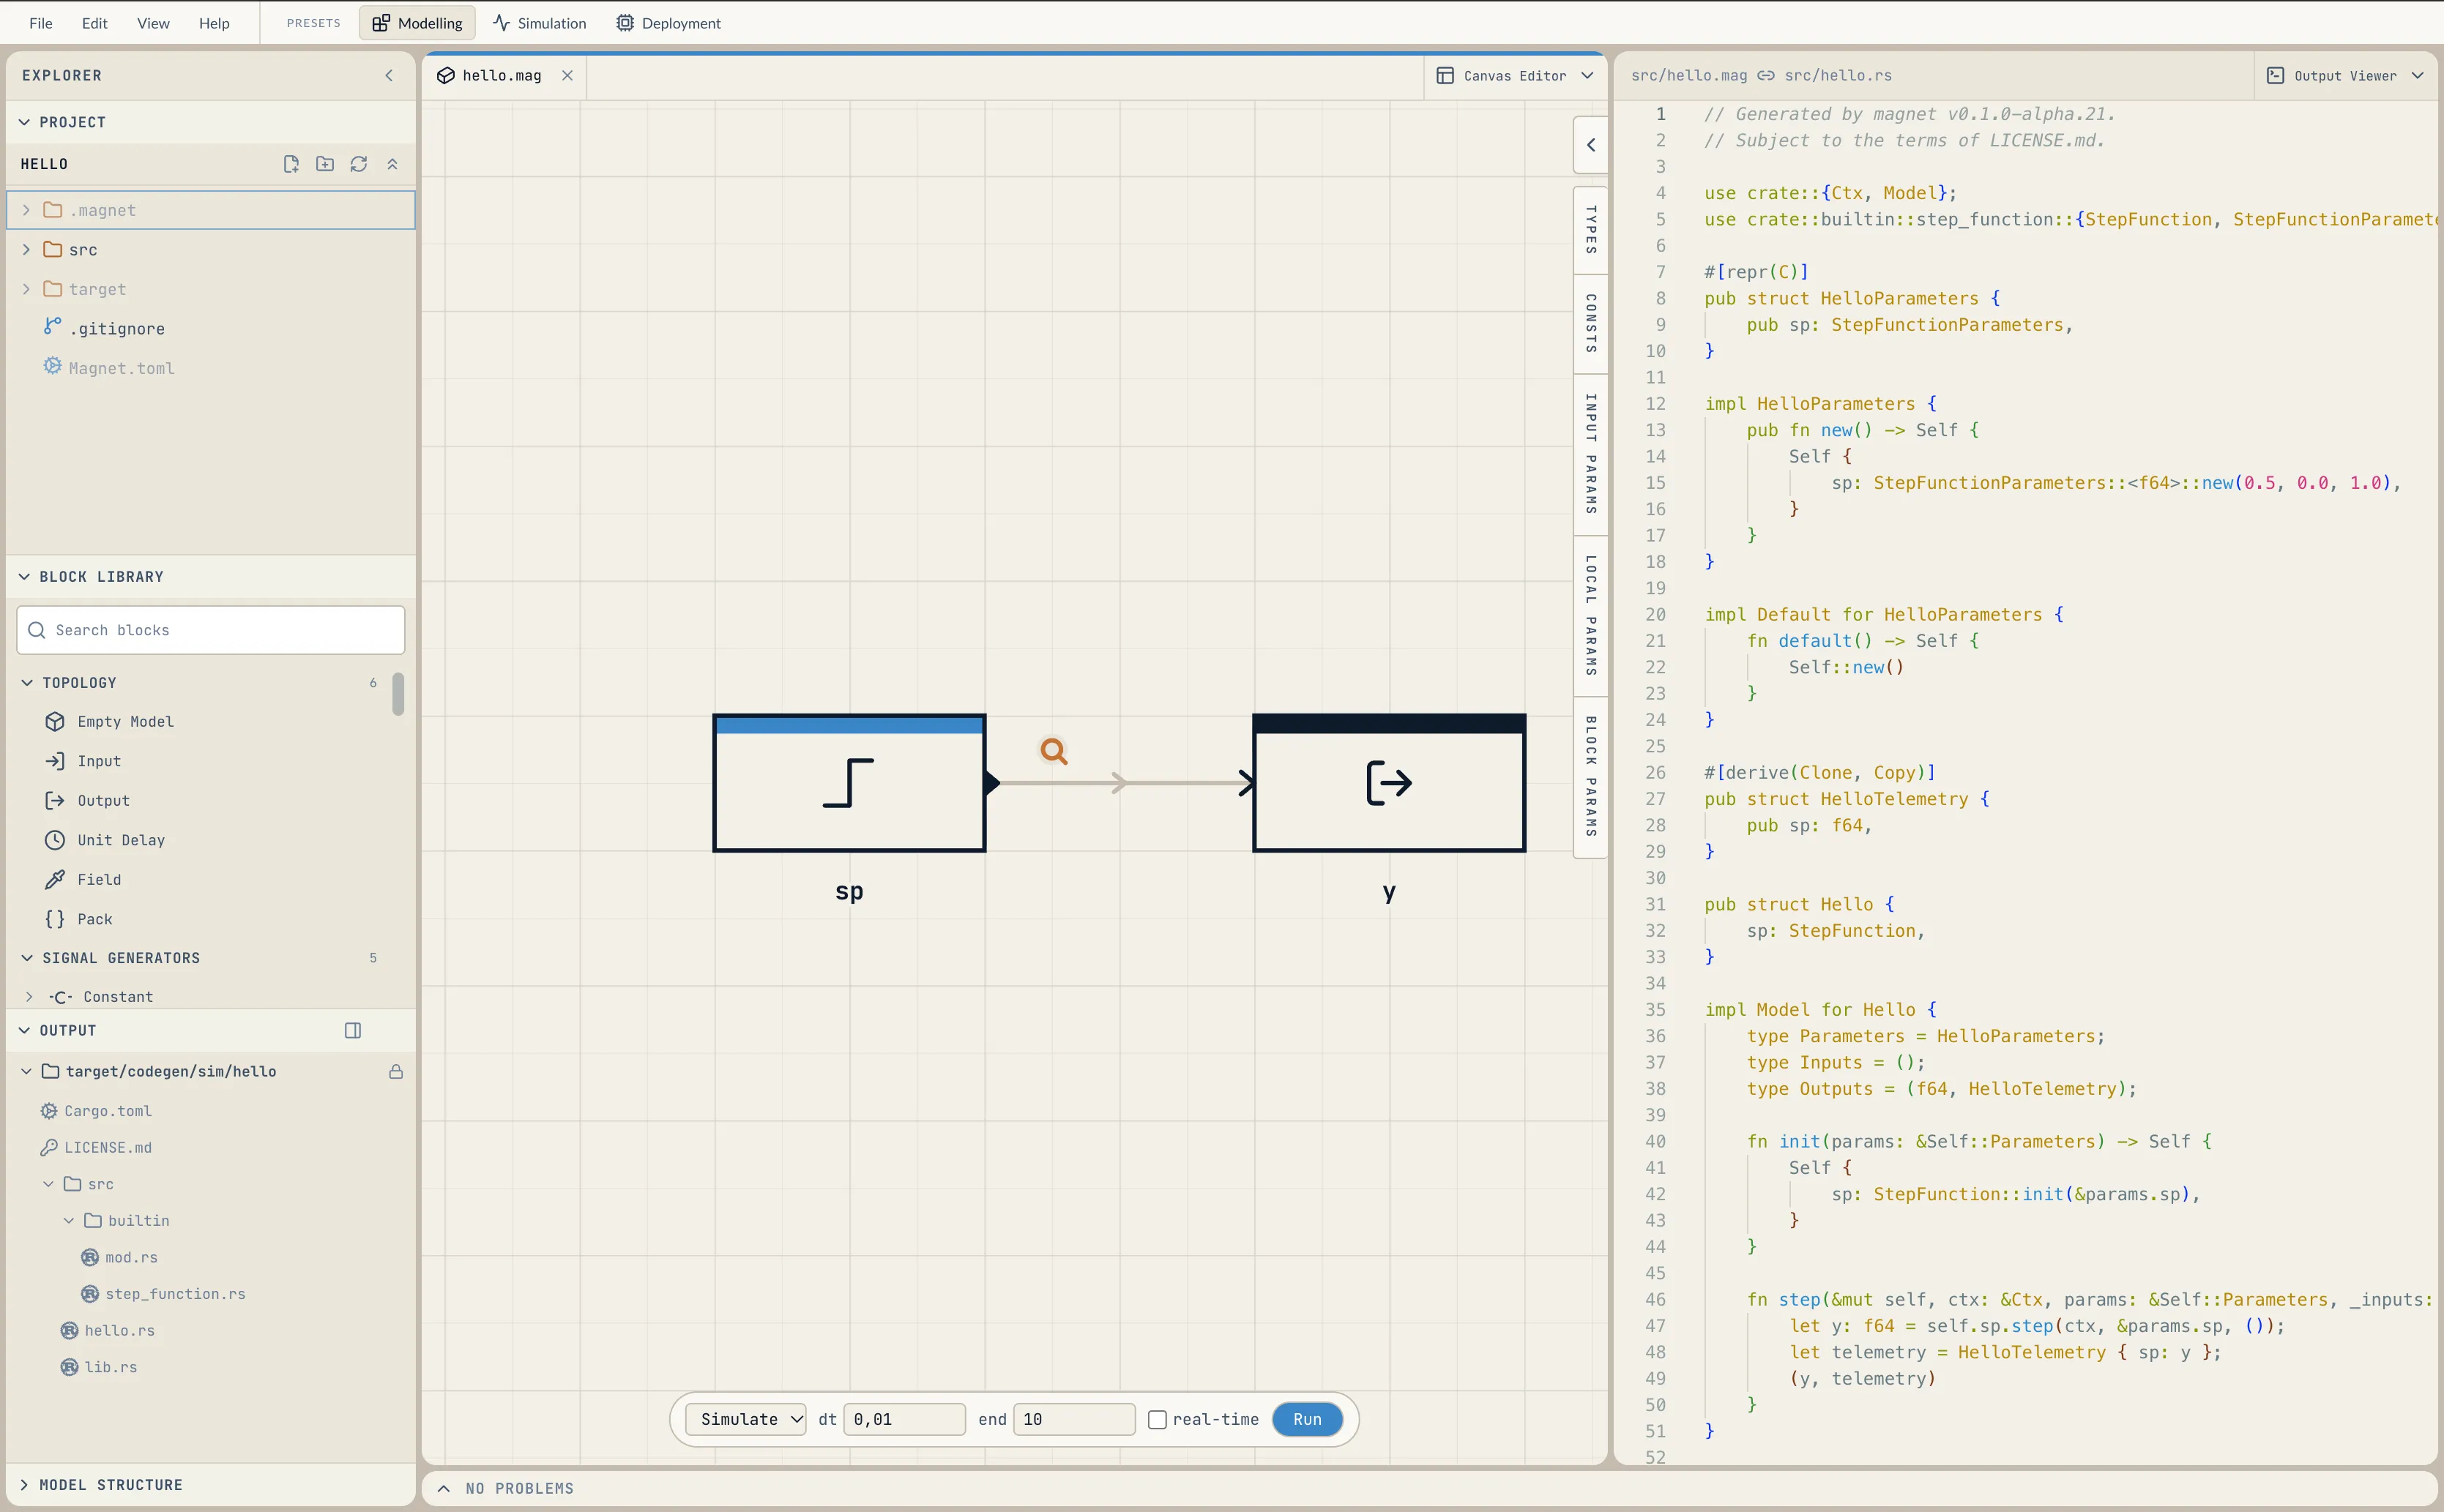Pick the Pack block from Topology
The height and width of the screenshot is (1512, 2444).
79,919
